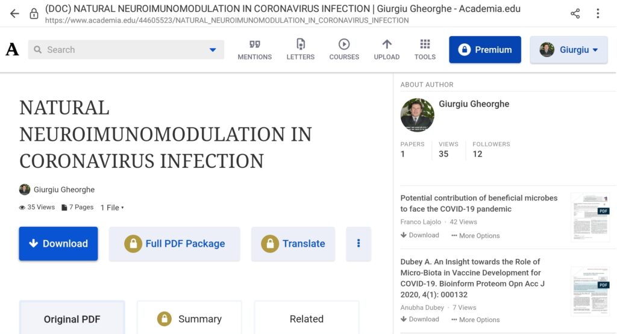Tap the browser share icon
This screenshot has height=334, width=617.
[x=575, y=13]
